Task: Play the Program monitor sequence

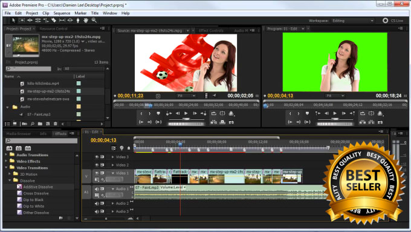Action: click(335, 113)
